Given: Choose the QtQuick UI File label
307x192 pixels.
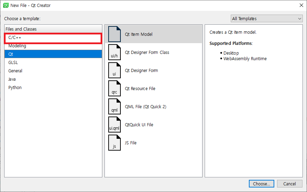Looking at the screenshot, I should coord(139,125).
